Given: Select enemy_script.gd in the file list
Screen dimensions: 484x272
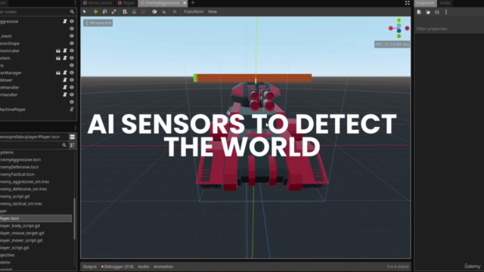Looking at the screenshot, I should coord(15,196).
